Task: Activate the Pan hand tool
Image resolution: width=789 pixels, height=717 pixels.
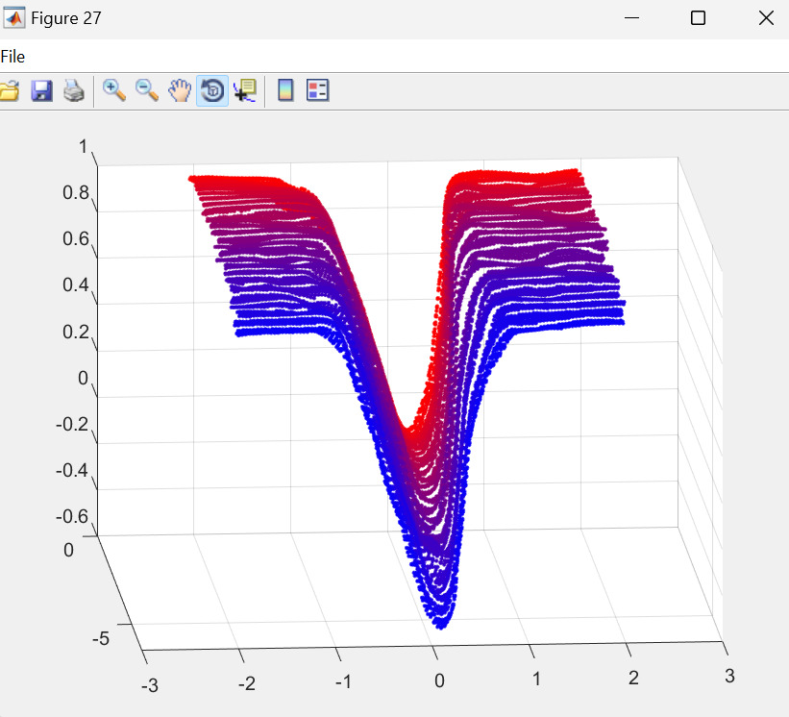Action: coord(180,91)
